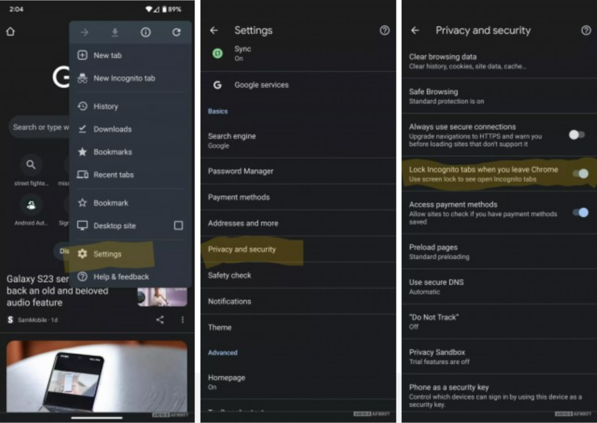Viewport: 597px width, 423px height.
Task: Toggle Lock Incognito tabs switch
Action: [580, 173]
